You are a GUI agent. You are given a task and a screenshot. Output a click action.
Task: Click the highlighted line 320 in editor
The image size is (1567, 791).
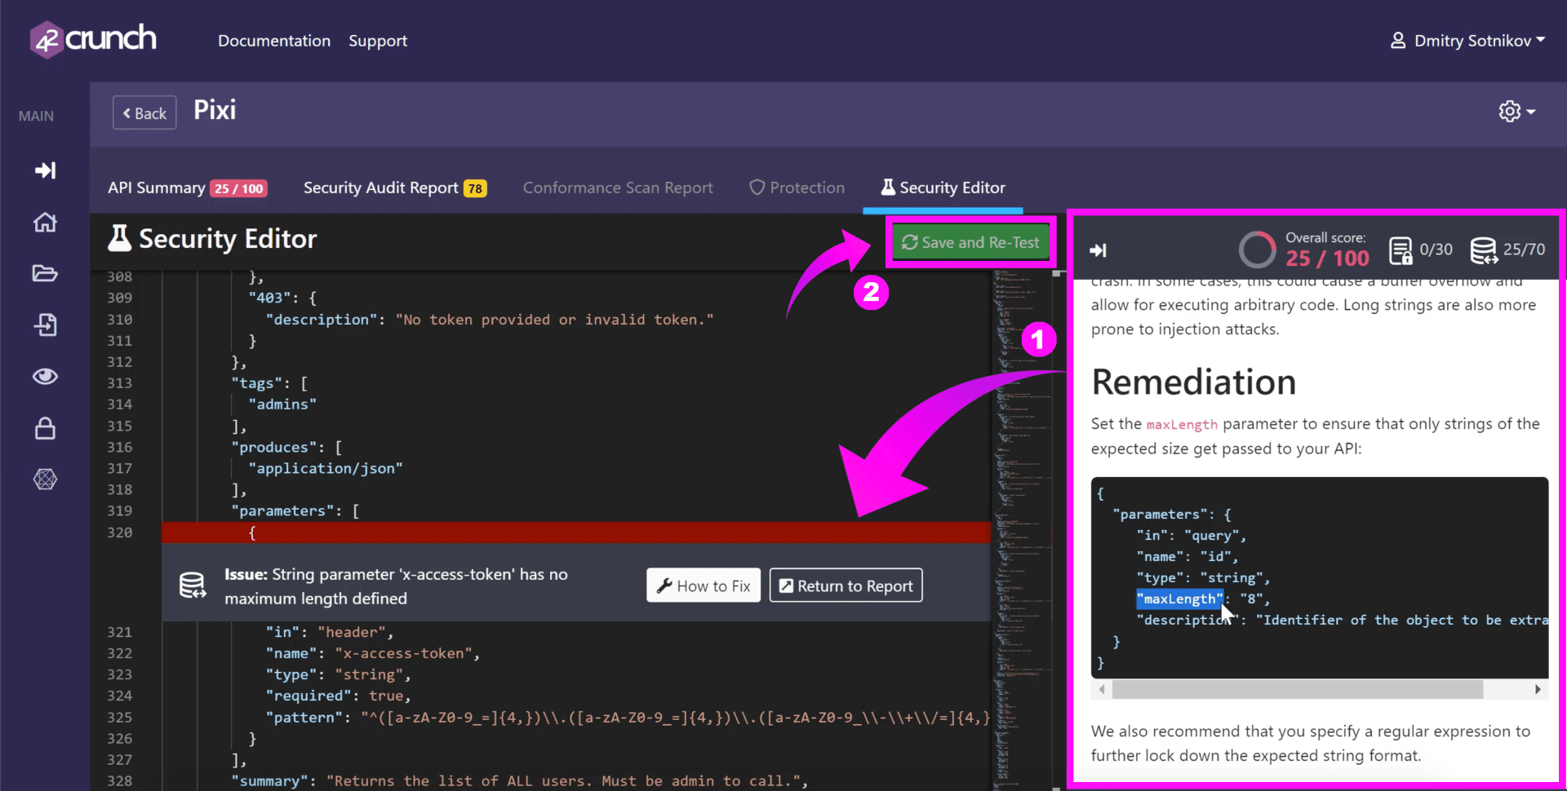click(576, 532)
